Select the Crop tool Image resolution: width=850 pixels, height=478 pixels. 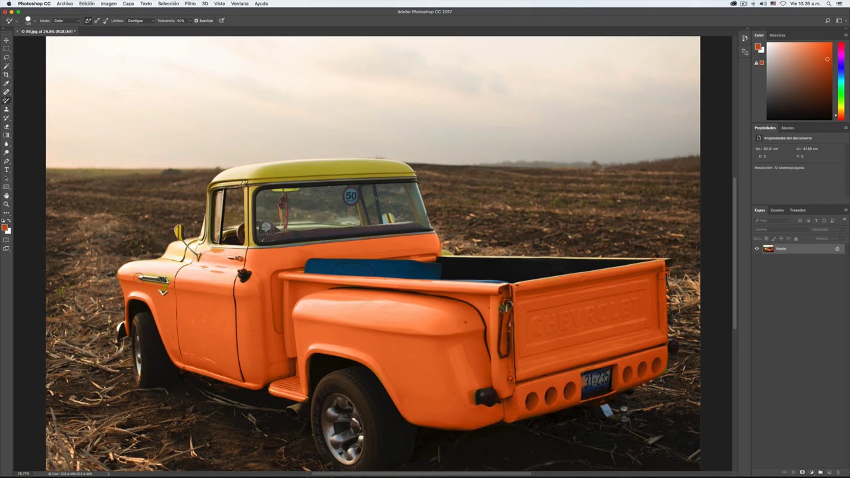coord(7,74)
